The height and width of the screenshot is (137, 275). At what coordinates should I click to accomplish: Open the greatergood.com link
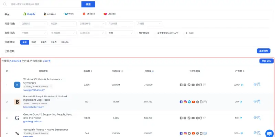click(x=33, y=122)
